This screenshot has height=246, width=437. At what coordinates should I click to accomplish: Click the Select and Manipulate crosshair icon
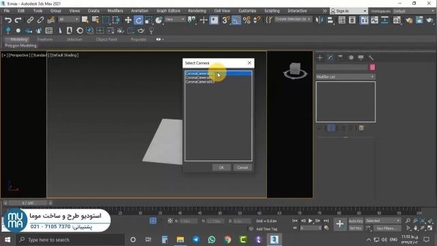click(203, 20)
